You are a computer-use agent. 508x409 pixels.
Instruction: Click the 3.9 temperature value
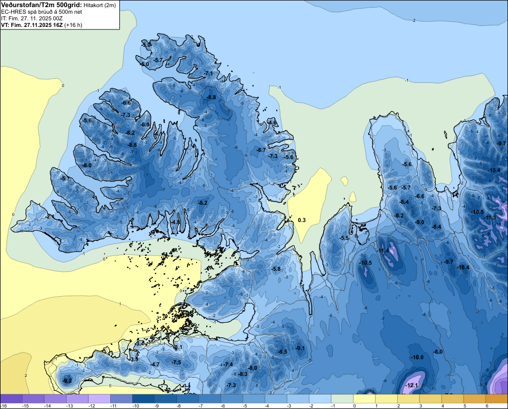click(x=135, y=359)
